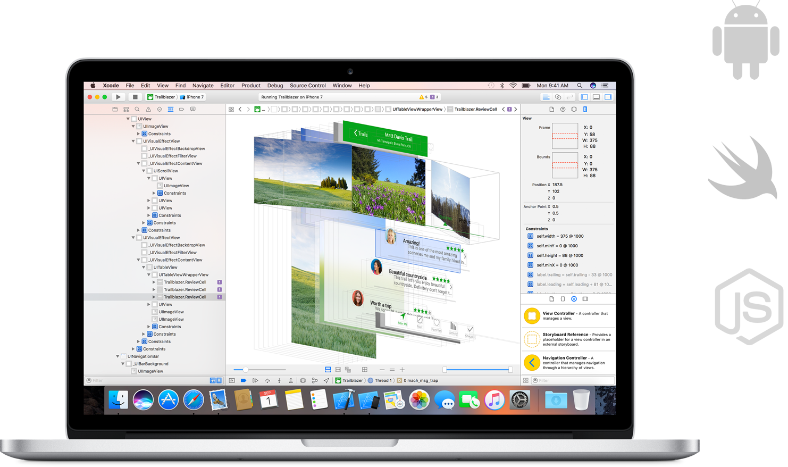Open the Trailblazer scheme dropdown
This screenshot has width=788, height=467.
pos(161,97)
